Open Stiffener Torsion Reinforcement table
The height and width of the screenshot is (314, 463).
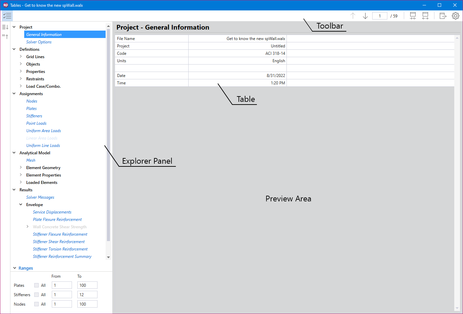coord(60,249)
